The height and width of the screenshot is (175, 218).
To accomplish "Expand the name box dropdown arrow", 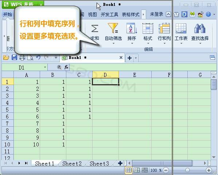I will 45,67.
